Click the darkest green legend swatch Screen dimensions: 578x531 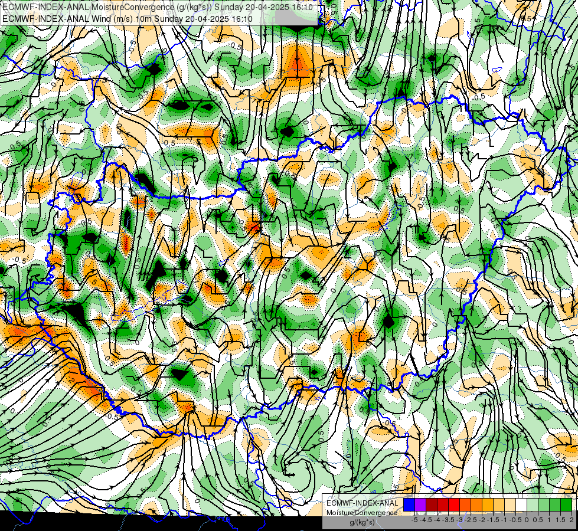pyautogui.click(x=566, y=505)
